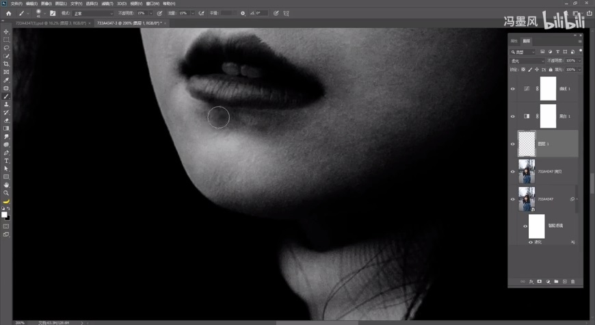
Task: Hide the 图层 1 layer
Action: 513,144
